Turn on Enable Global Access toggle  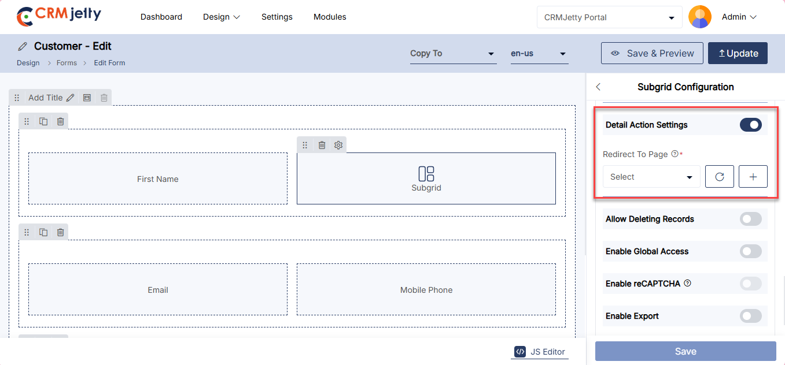[x=750, y=251]
